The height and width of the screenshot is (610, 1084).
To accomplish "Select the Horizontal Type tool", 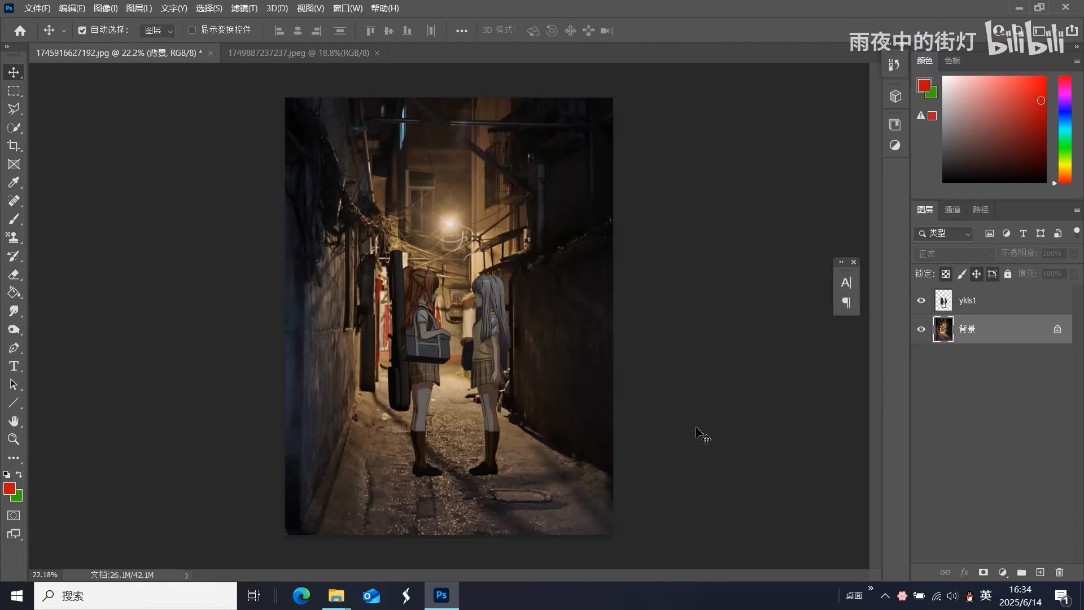I will click(14, 366).
